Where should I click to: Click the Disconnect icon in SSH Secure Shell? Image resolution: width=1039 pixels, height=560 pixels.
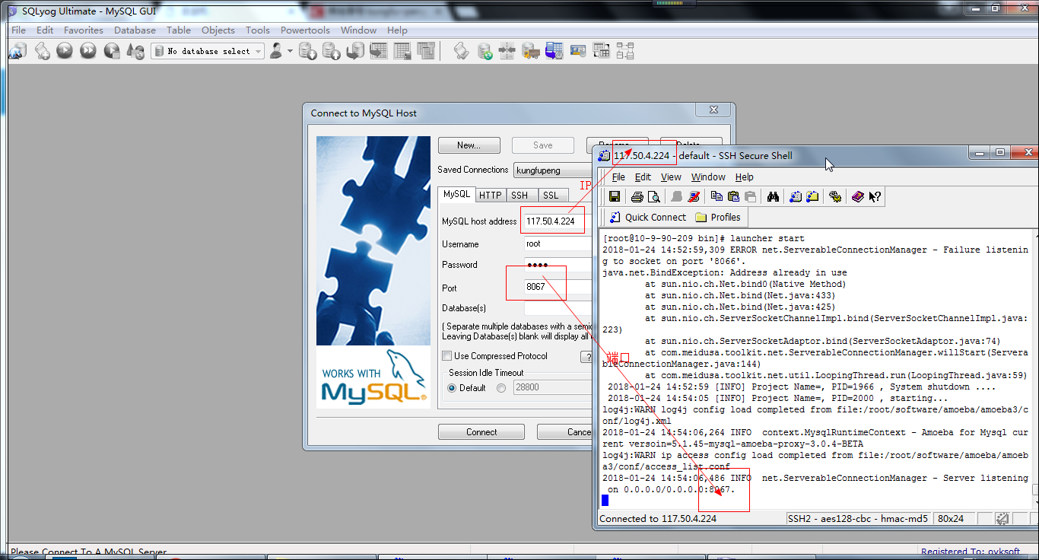pos(693,196)
